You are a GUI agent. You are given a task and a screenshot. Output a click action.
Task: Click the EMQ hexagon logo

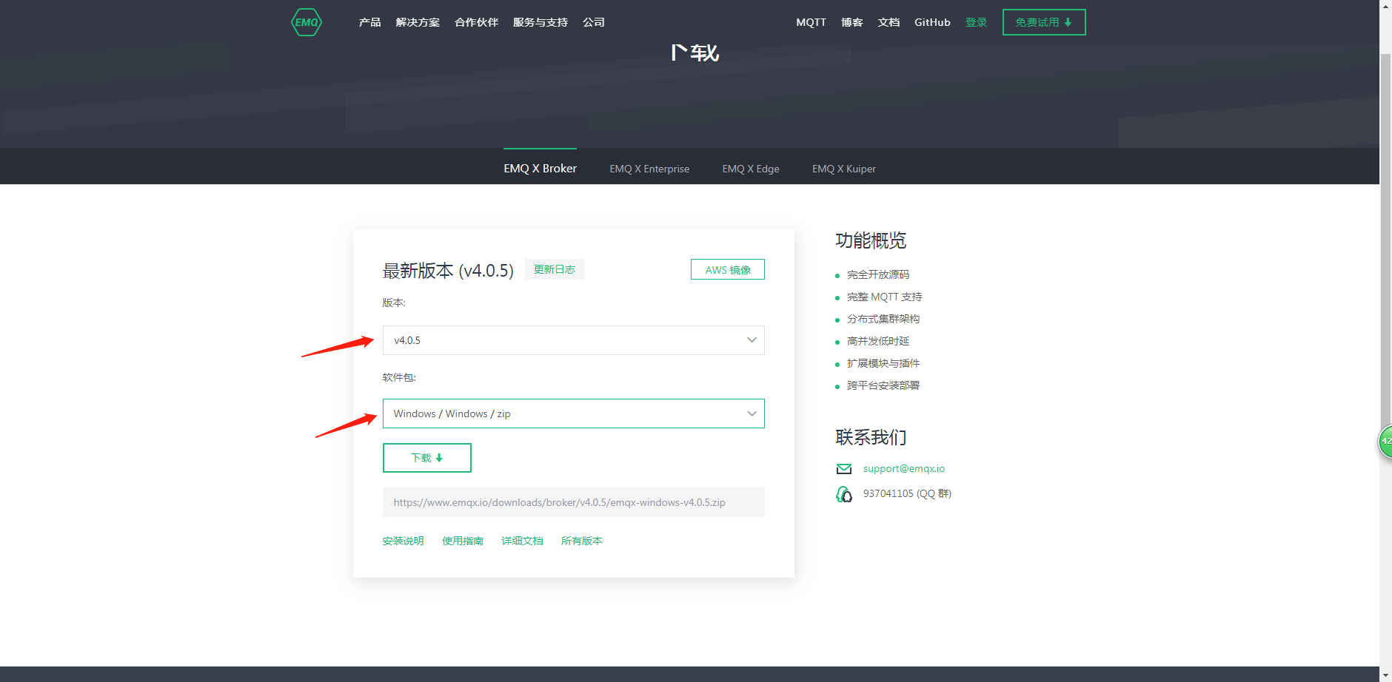point(307,22)
